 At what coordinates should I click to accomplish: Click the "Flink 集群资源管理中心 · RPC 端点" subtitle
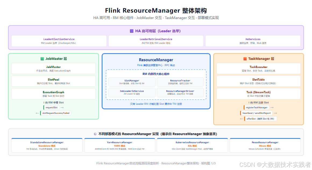156,65
